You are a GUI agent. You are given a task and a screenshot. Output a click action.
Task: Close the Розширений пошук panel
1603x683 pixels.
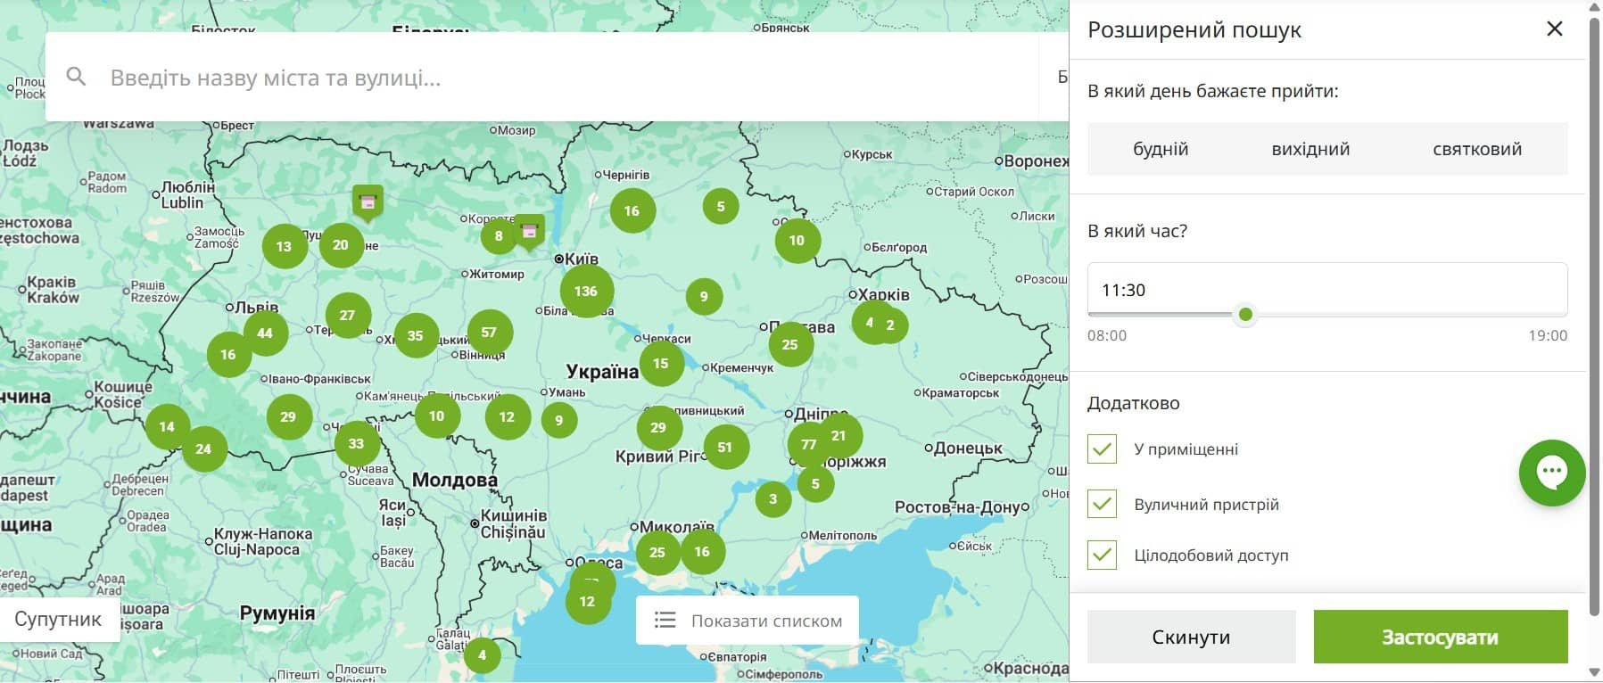1554,29
